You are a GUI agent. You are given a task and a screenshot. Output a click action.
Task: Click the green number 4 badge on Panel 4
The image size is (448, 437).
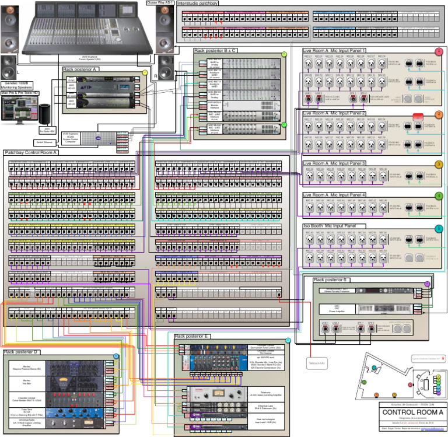(x=439, y=196)
